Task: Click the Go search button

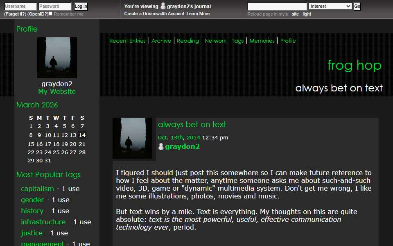Action: [357, 6]
